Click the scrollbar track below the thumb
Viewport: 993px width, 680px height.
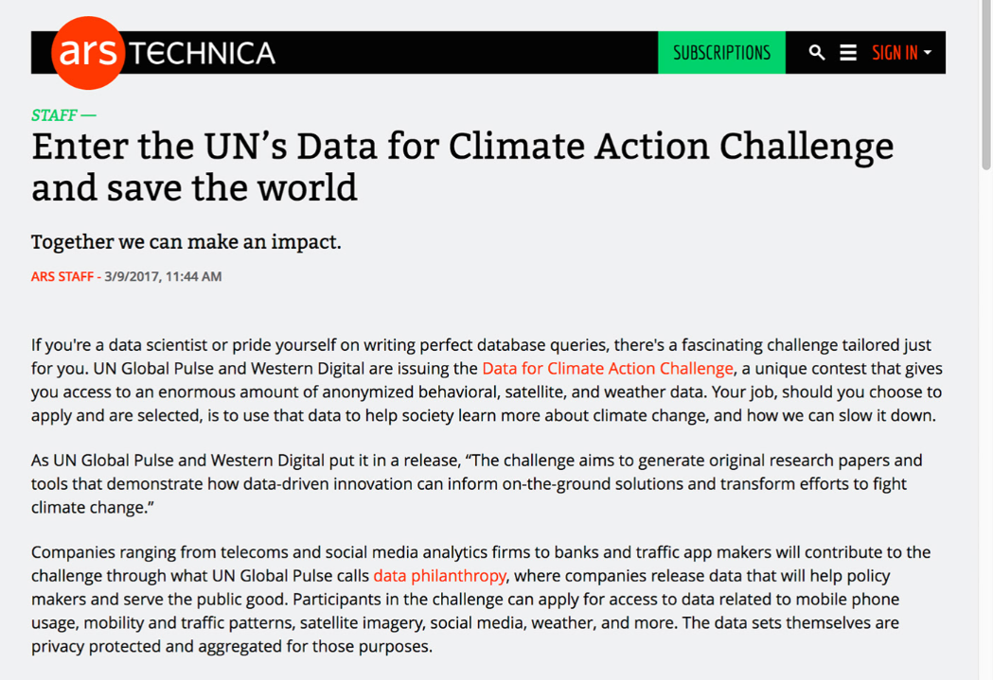(x=986, y=426)
